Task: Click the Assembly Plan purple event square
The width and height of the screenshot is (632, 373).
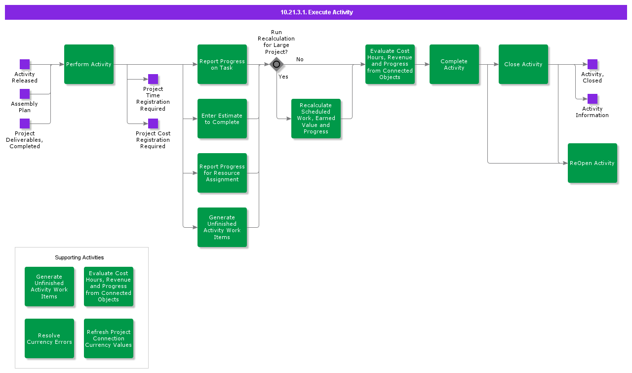Action: coord(25,94)
